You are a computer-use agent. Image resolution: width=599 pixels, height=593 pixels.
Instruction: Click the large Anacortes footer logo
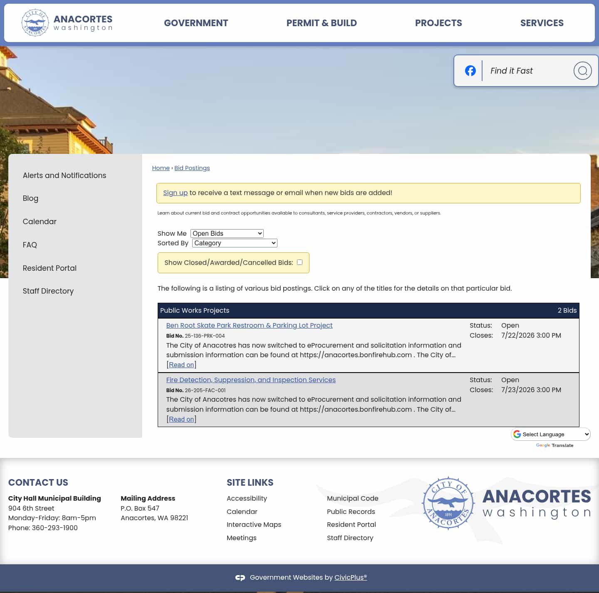(x=506, y=503)
